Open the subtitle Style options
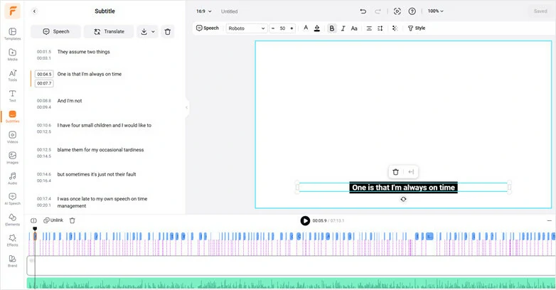The height and width of the screenshot is (290, 556). 417,28
